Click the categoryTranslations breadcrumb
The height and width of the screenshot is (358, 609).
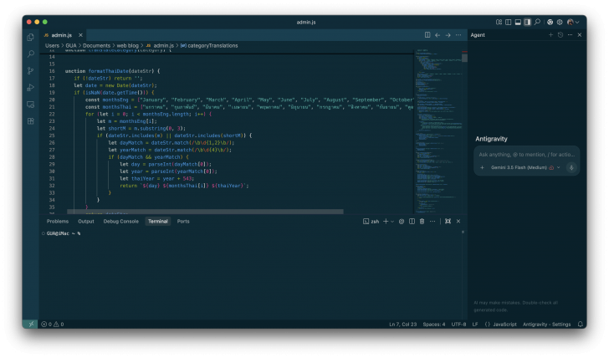coord(209,45)
